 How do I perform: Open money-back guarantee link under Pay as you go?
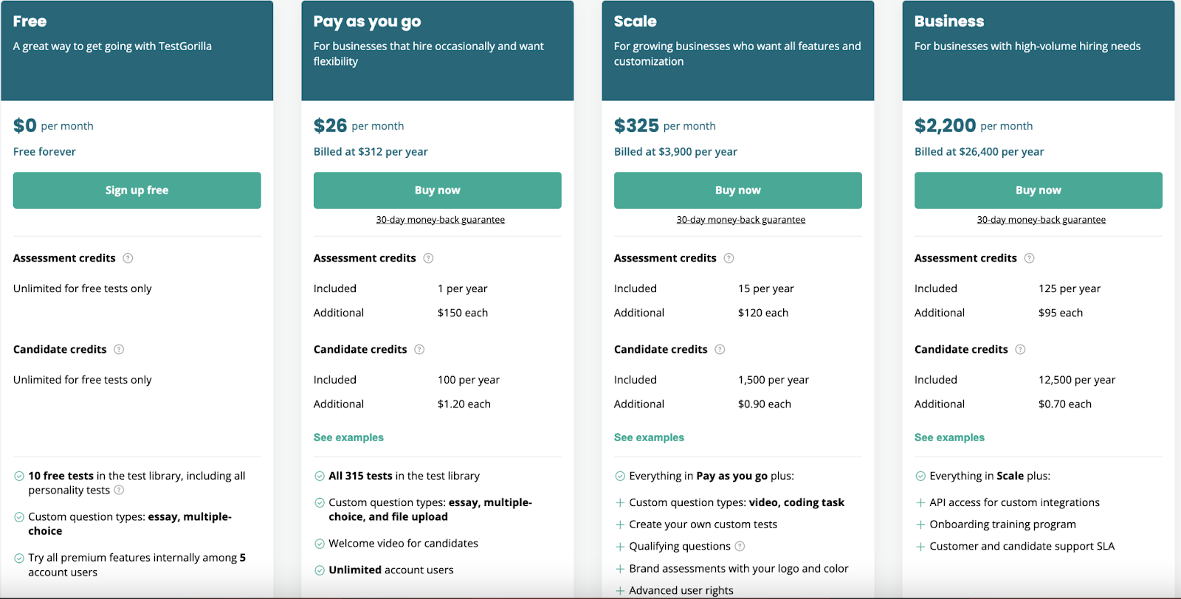point(441,220)
